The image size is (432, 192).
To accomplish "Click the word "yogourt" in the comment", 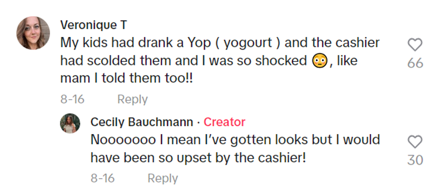I will [x=252, y=43].
